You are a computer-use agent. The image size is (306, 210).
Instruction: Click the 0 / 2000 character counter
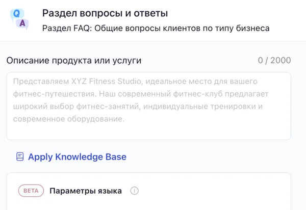(274, 61)
